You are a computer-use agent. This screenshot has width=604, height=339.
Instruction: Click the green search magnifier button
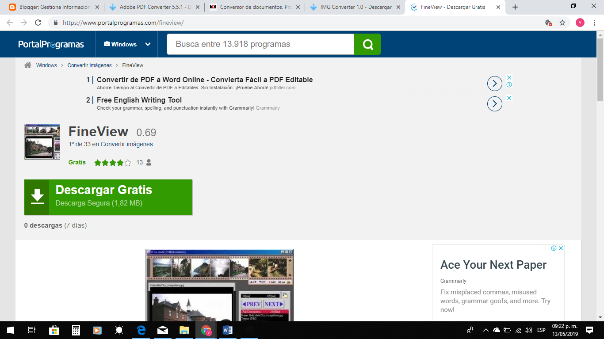coord(367,44)
